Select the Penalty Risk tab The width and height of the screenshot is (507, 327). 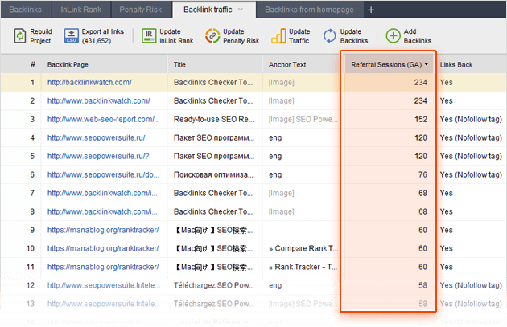pos(138,10)
